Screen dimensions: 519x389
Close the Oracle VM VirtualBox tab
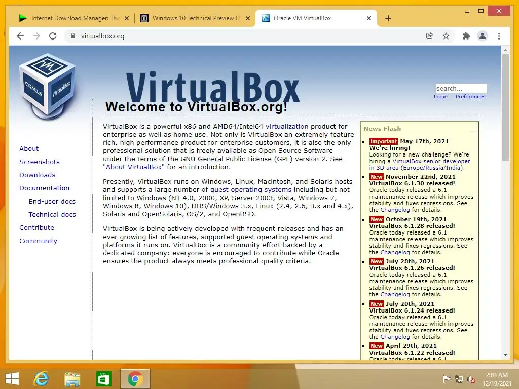369,19
